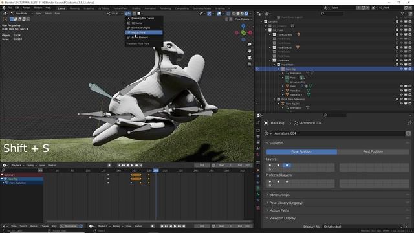Open the Local transform orientation dropdown
Image resolution: width=414 pixels, height=233 pixels.
(x=115, y=13)
